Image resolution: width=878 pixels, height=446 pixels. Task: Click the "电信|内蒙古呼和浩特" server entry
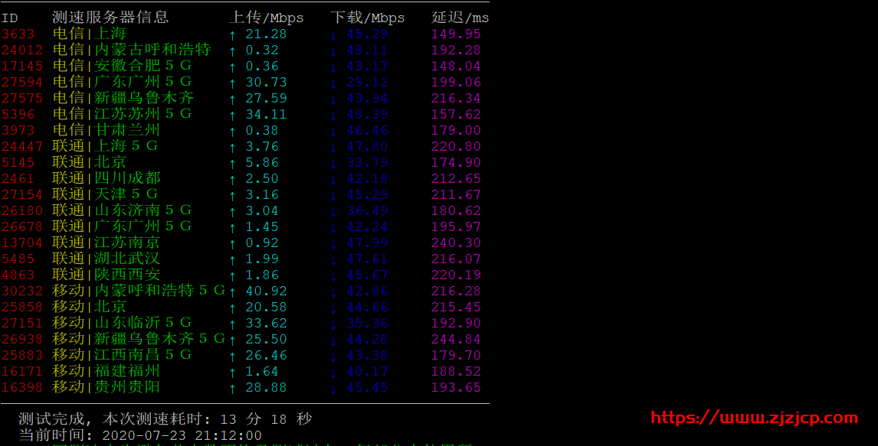[x=132, y=50]
